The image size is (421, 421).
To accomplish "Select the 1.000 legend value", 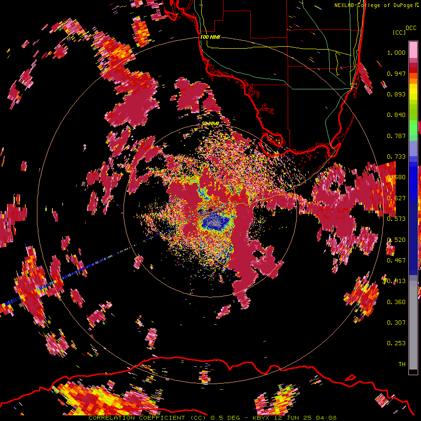I will point(396,52).
